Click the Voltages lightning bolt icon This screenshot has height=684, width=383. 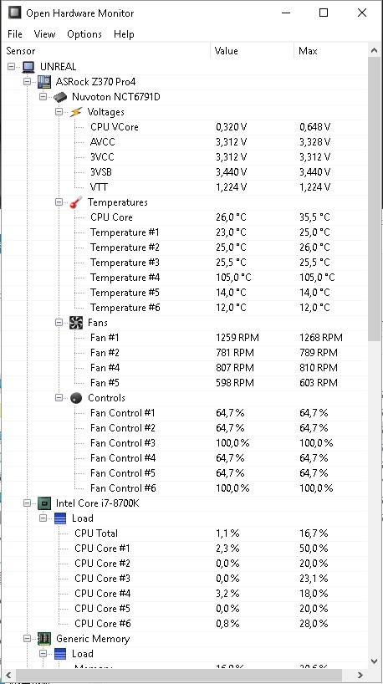click(x=76, y=112)
